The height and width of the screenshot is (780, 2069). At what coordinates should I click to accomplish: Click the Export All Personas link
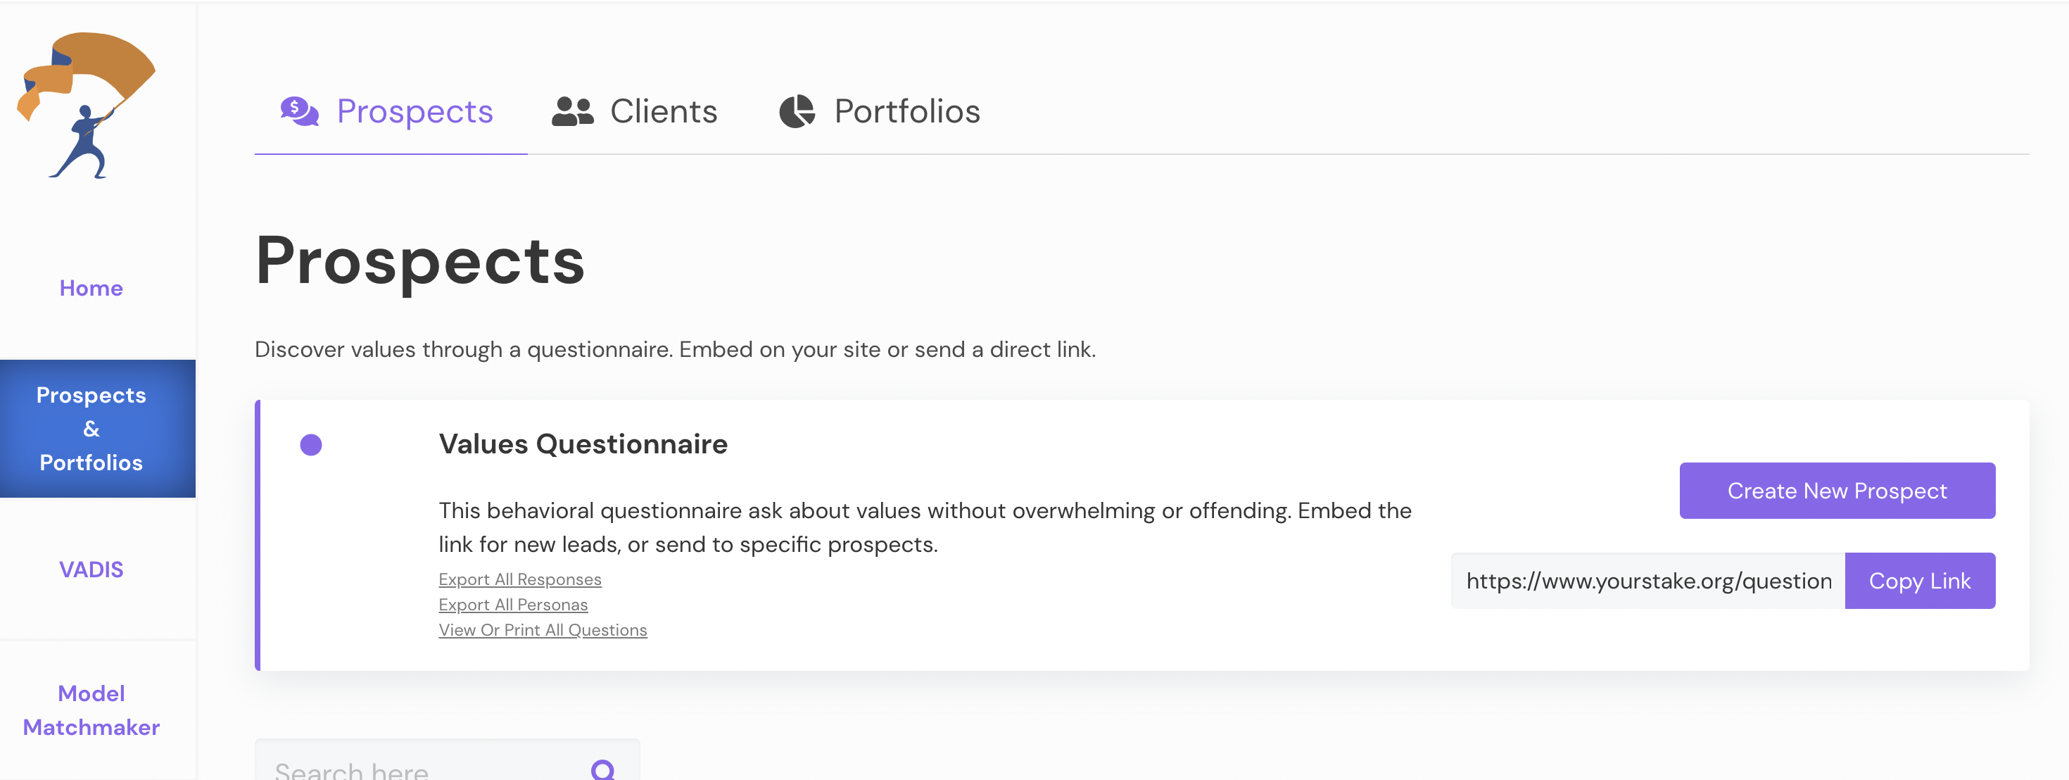click(x=513, y=605)
